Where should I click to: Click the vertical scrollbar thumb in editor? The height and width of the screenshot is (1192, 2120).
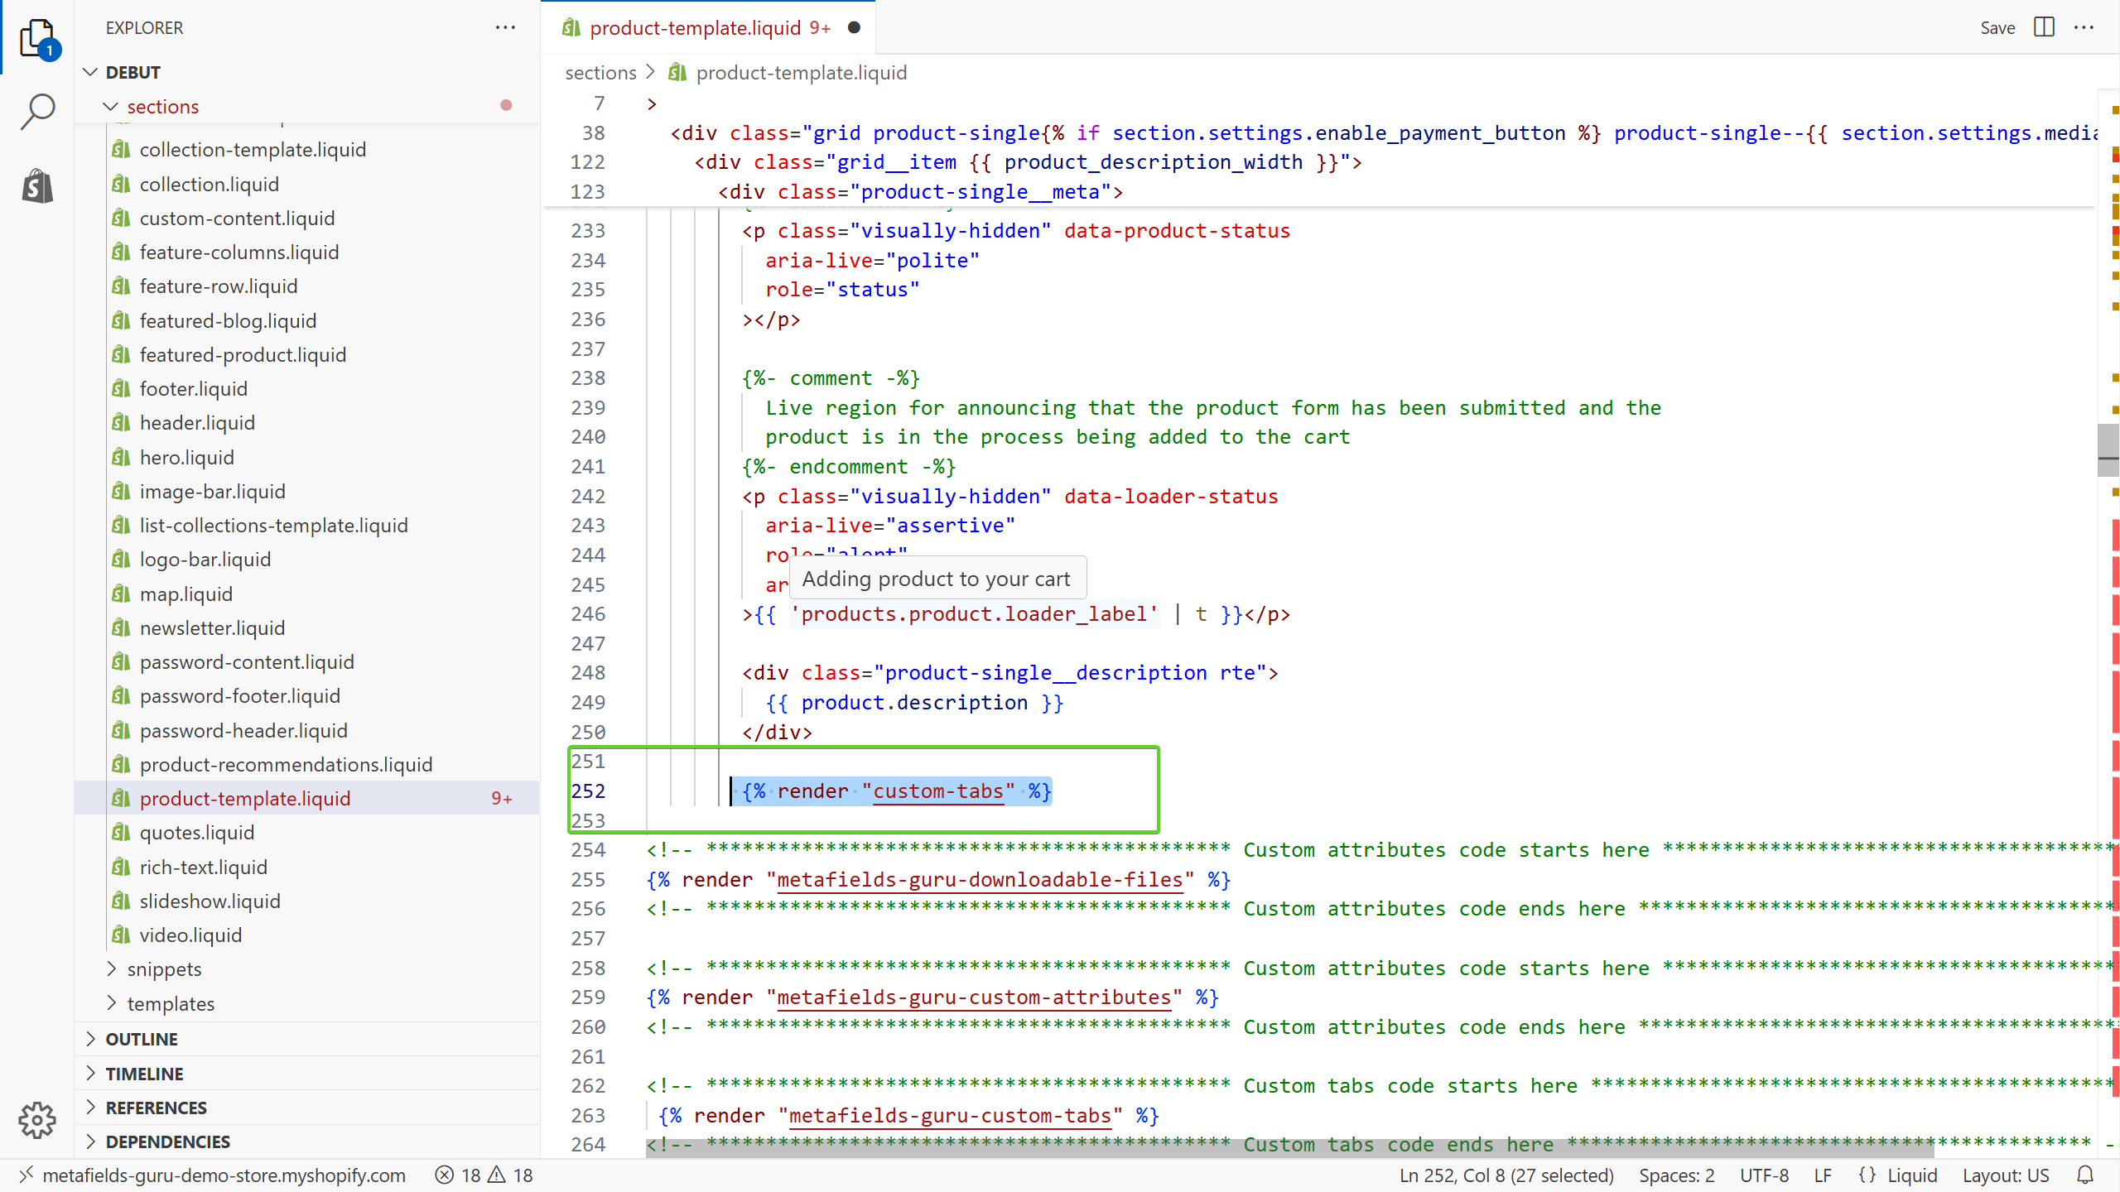coord(2108,450)
